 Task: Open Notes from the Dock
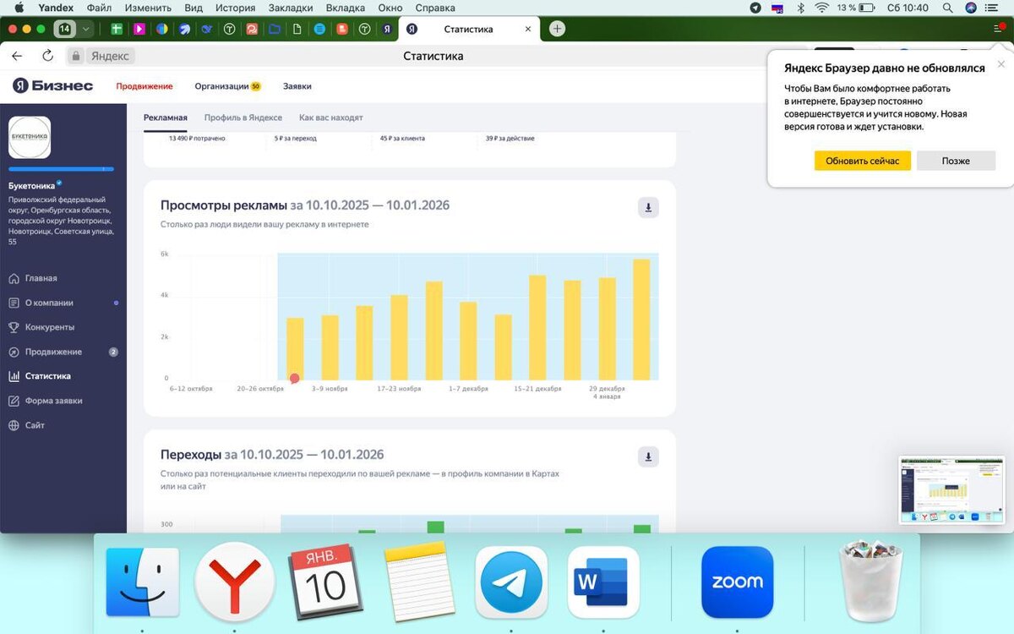tap(419, 582)
